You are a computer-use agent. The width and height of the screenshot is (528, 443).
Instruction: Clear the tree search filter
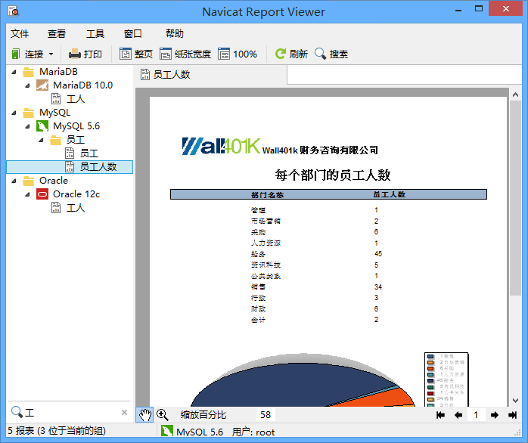(124, 412)
